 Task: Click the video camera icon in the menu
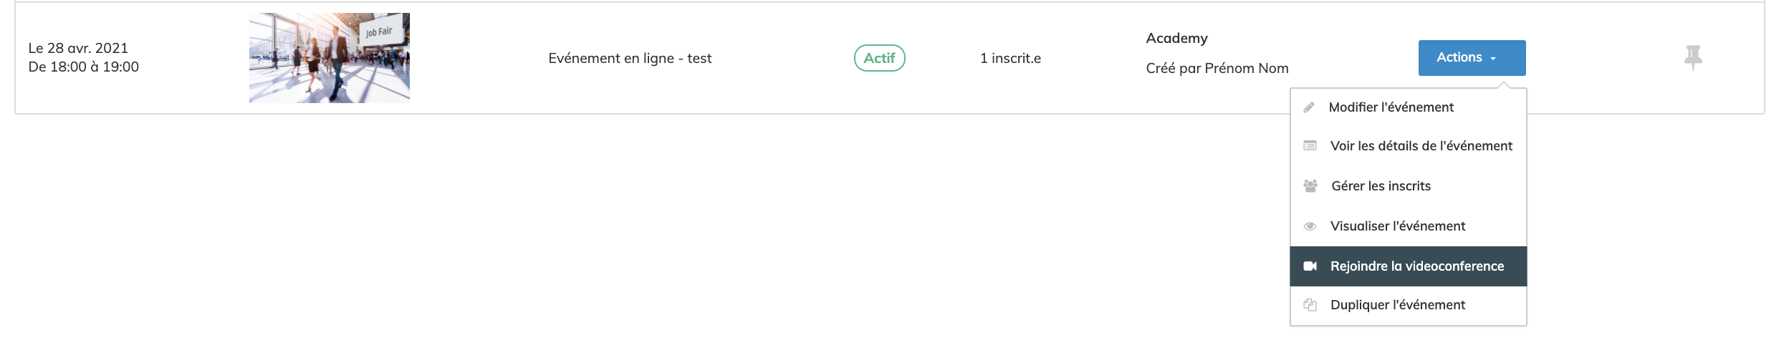point(1310,266)
